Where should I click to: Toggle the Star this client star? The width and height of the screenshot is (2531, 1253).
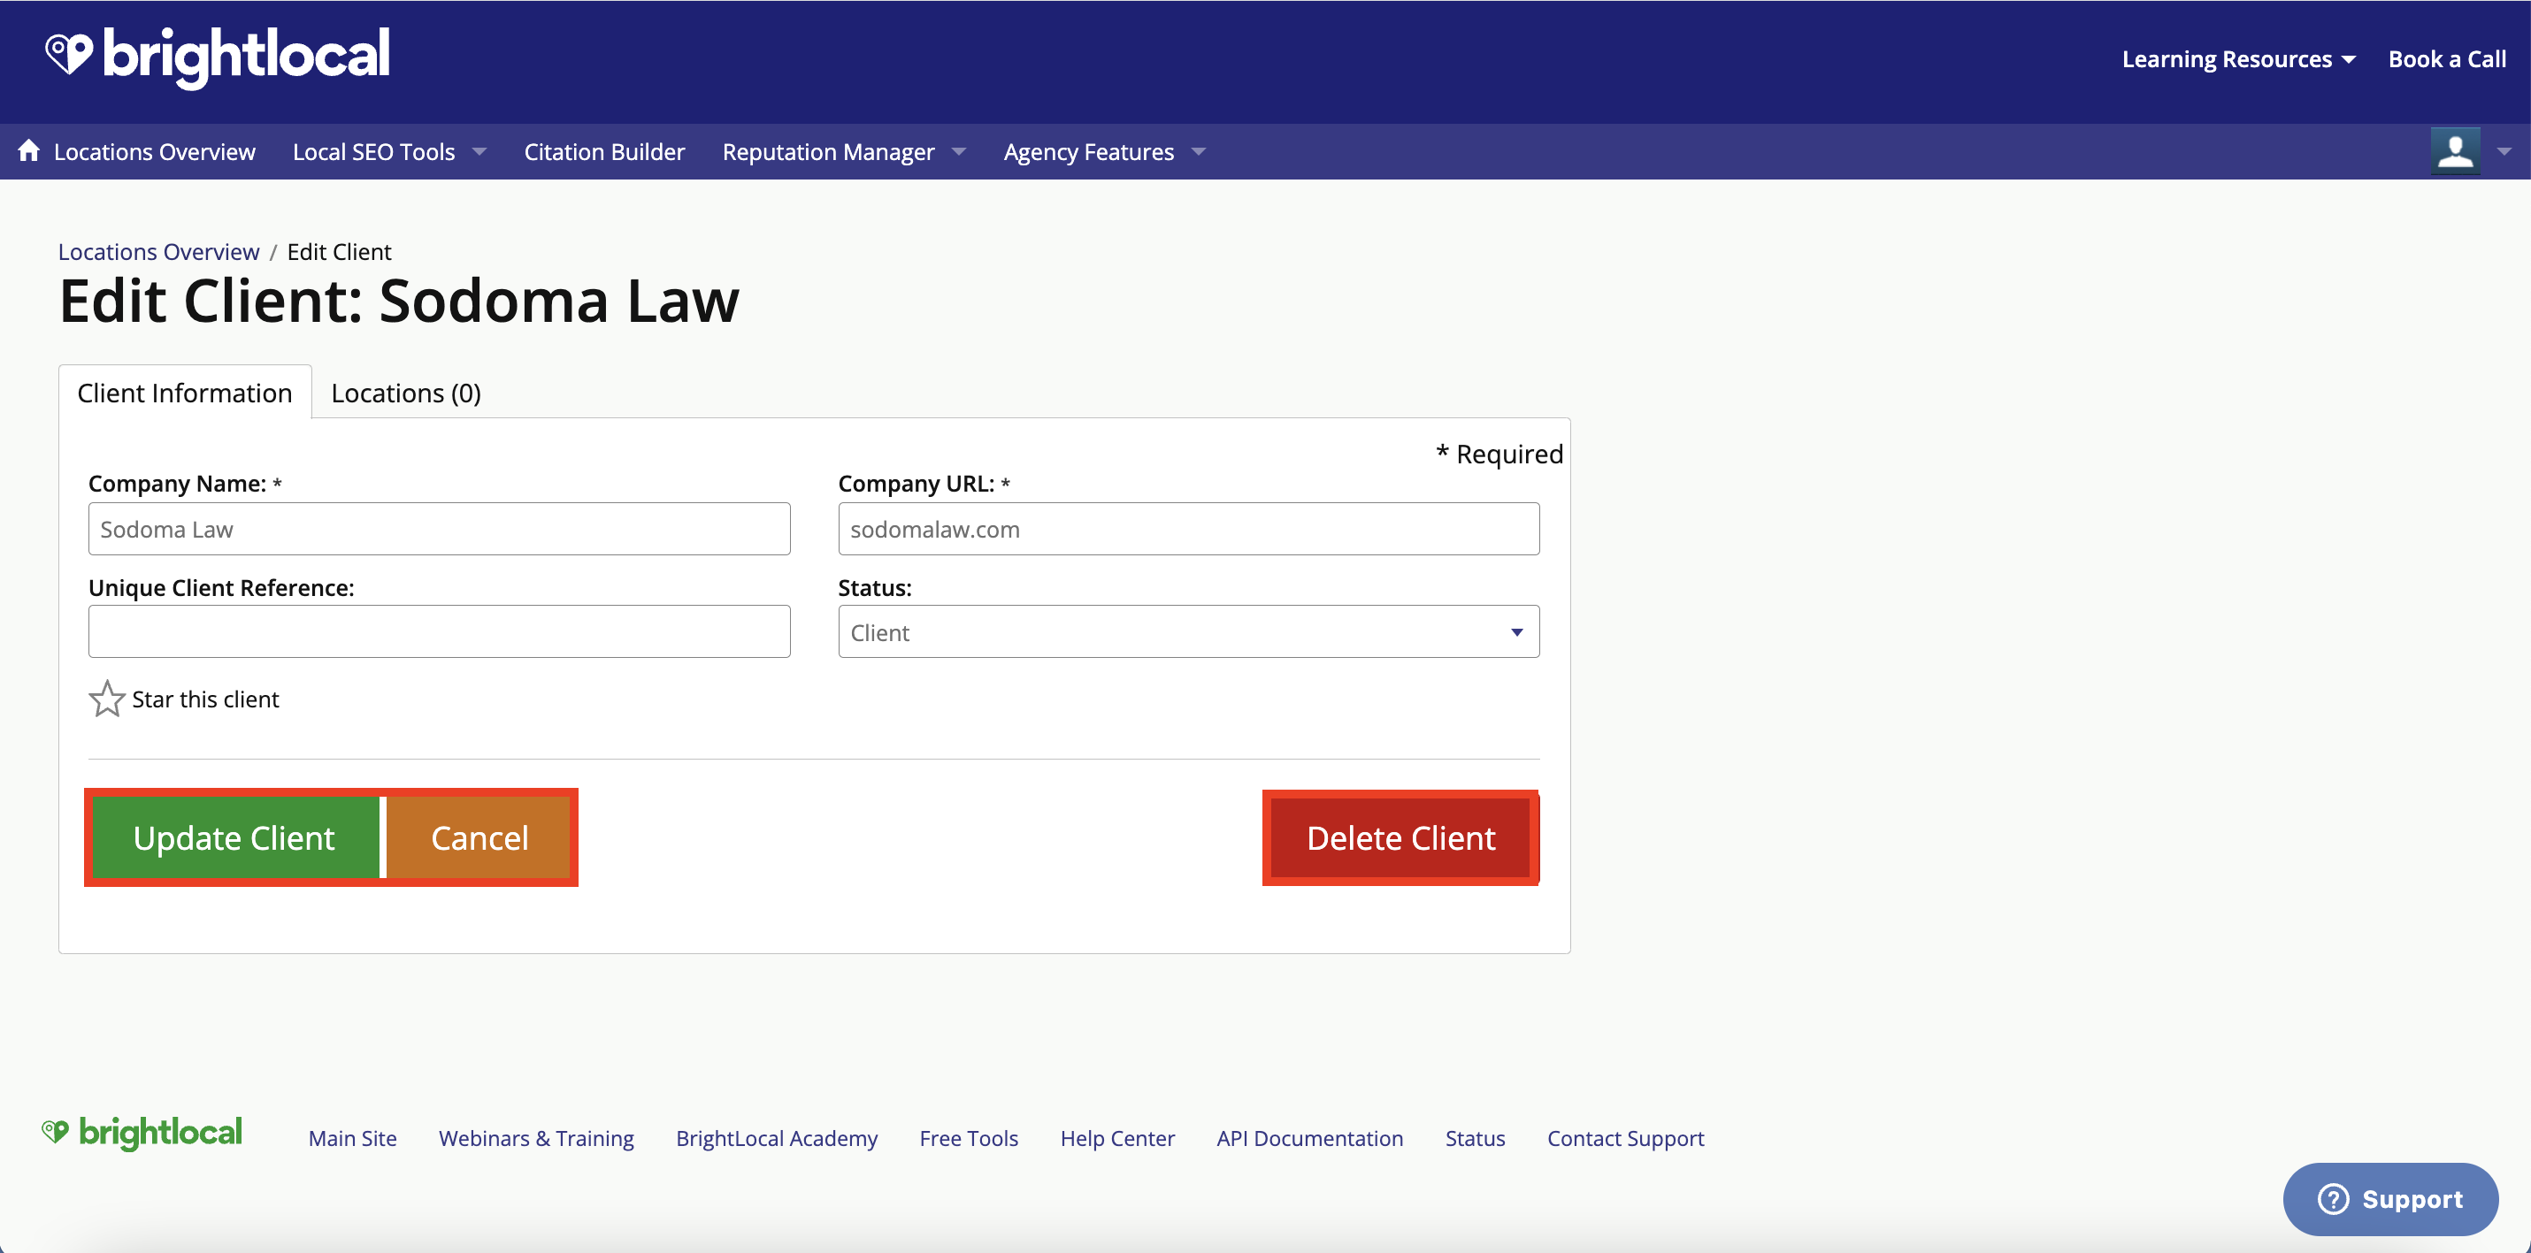[107, 699]
